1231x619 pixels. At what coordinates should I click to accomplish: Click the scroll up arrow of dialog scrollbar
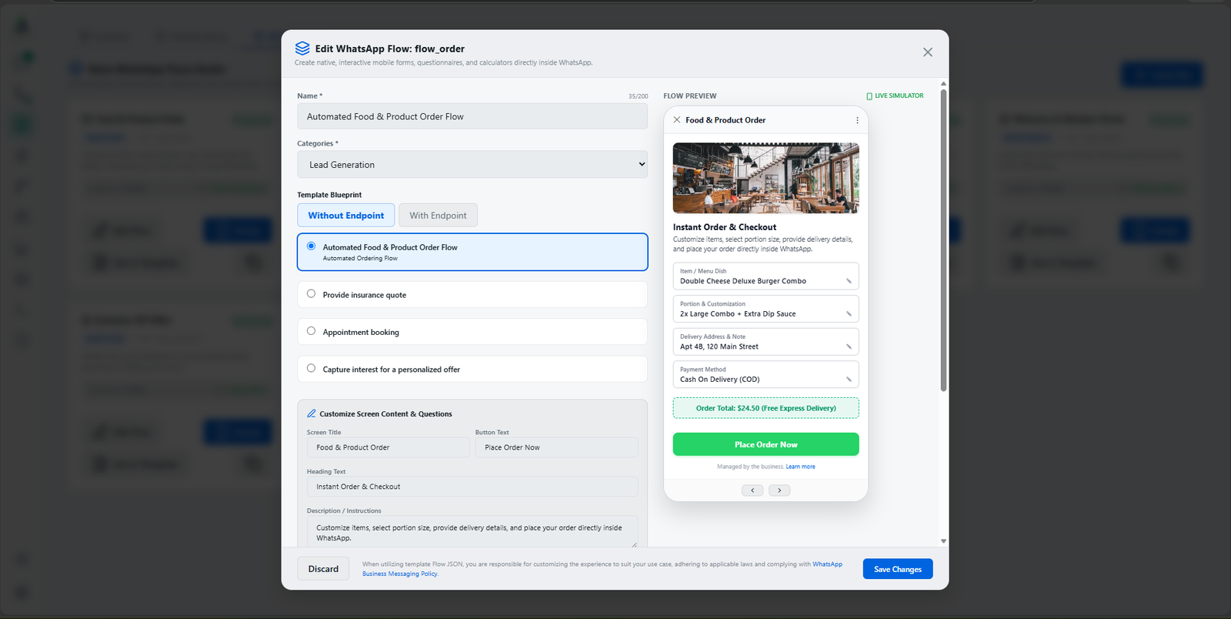pos(943,83)
